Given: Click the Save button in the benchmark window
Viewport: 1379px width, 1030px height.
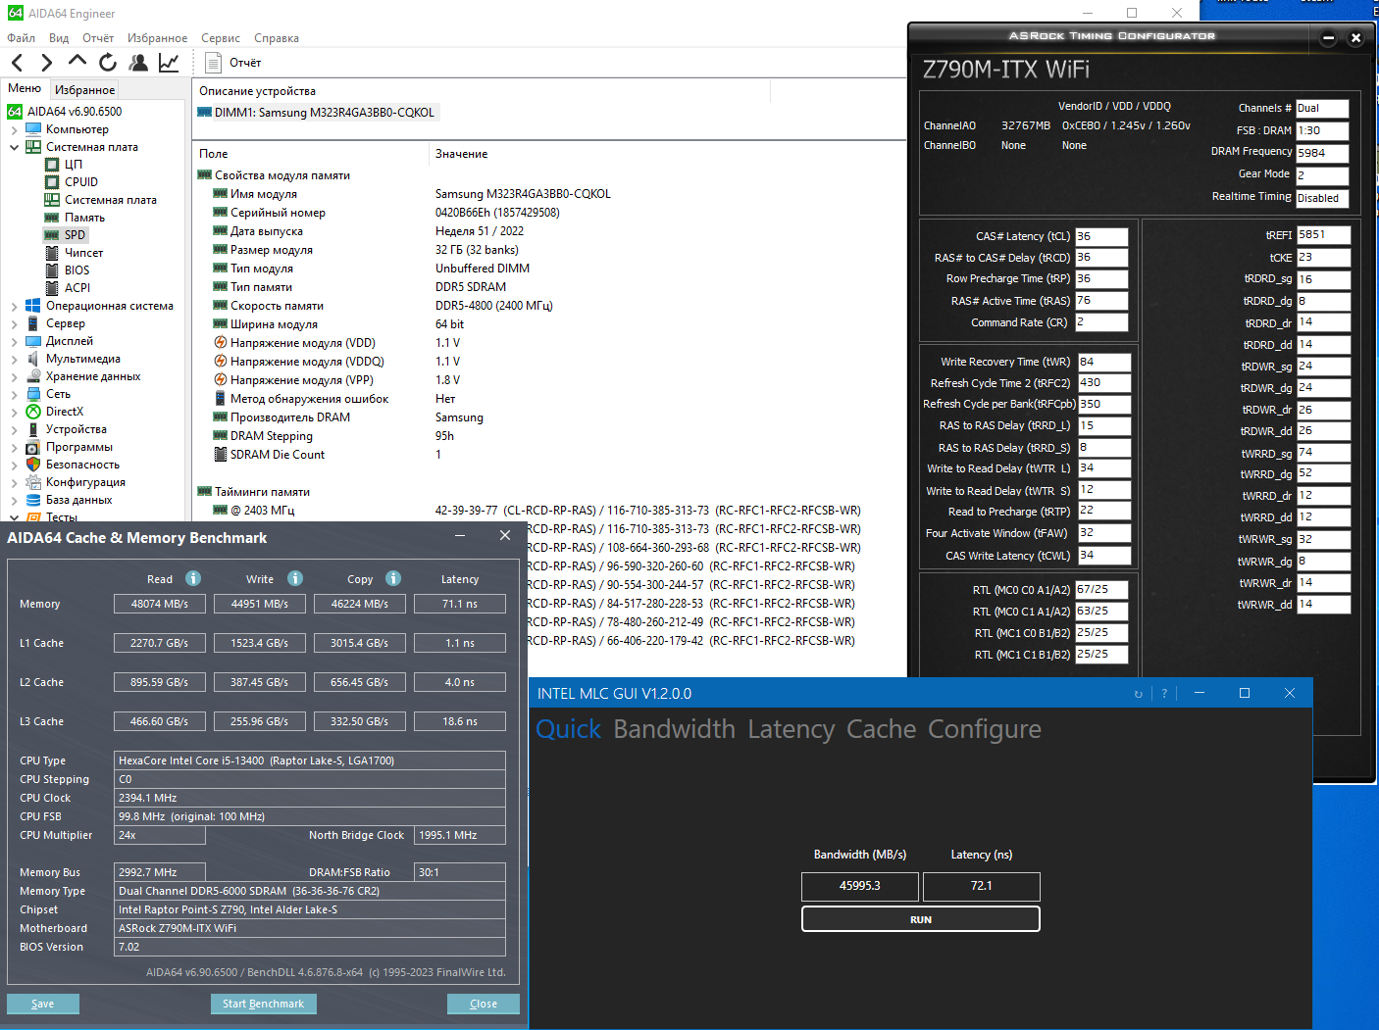Looking at the screenshot, I should point(43,1004).
